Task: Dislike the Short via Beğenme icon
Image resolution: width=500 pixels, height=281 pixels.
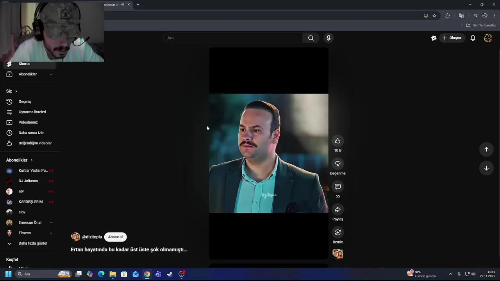Action: [337, 164]
